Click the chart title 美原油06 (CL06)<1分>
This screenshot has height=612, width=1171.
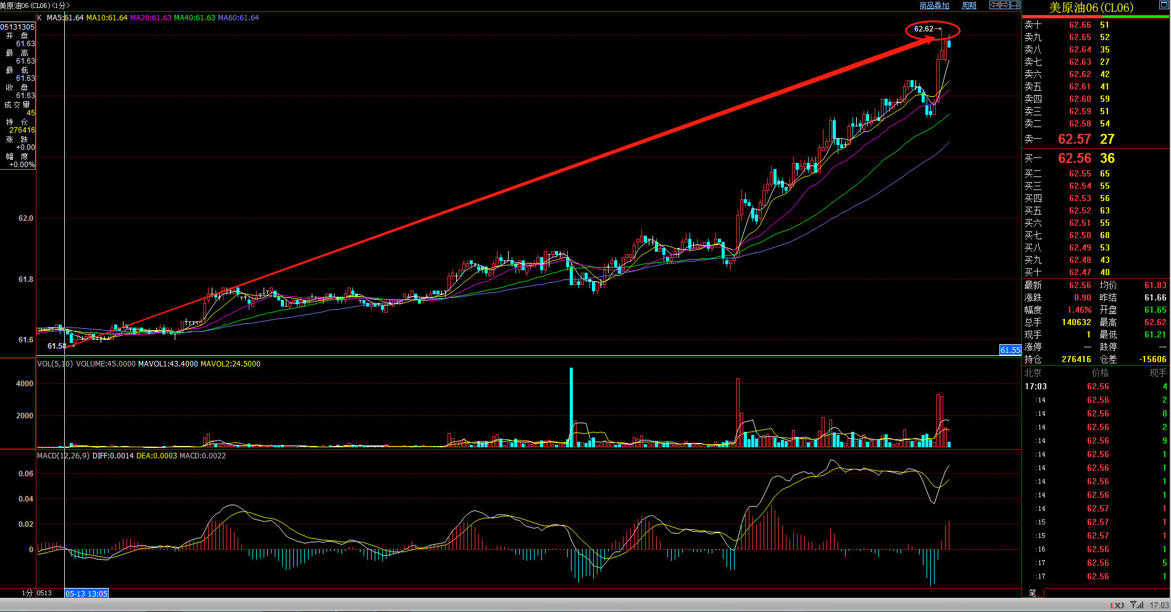pos(35,6)
